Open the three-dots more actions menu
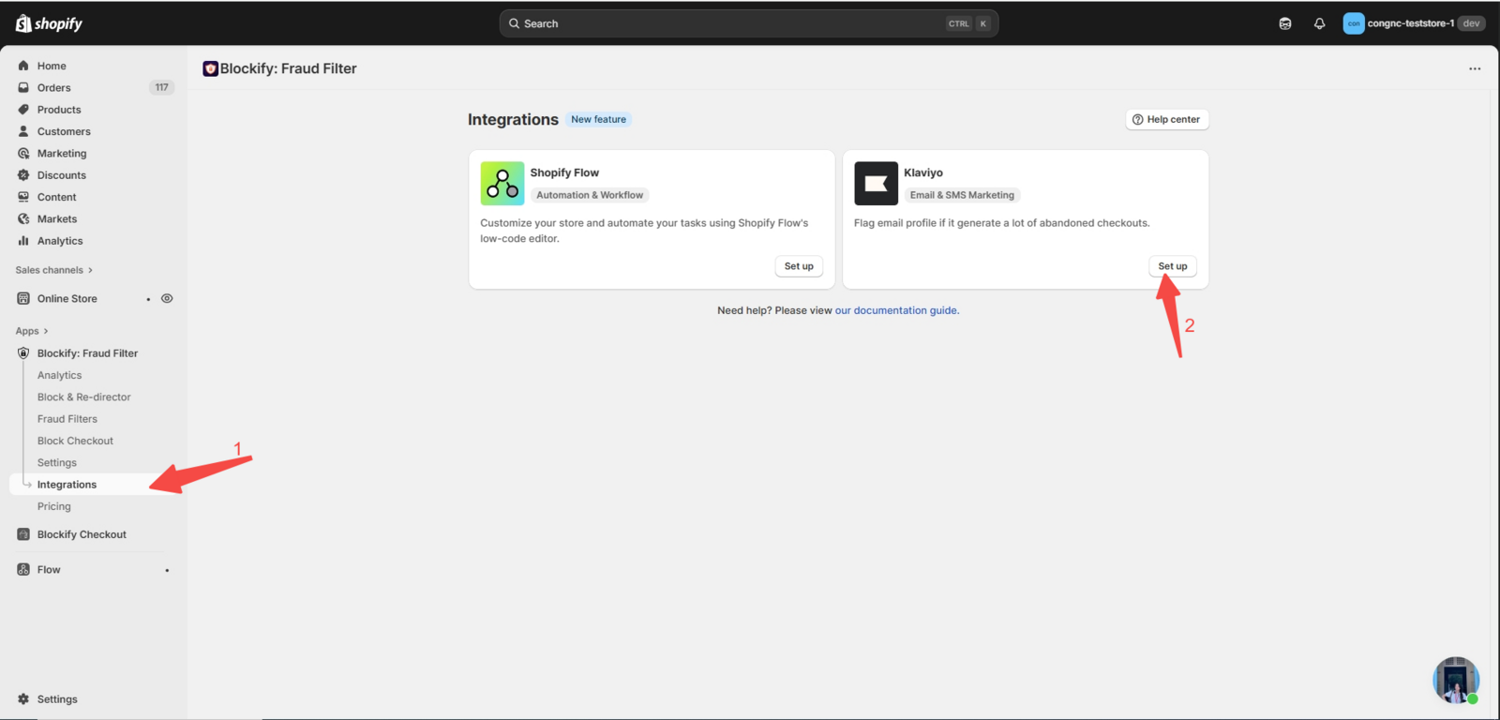Viewport: 1500px width, 720px height. pyautogui.click(x=1475, y=68)
